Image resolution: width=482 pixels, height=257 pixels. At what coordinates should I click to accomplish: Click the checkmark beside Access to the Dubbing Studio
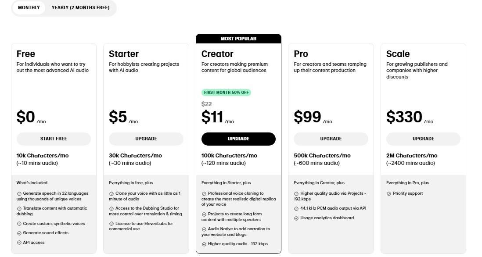click(111, 208)
